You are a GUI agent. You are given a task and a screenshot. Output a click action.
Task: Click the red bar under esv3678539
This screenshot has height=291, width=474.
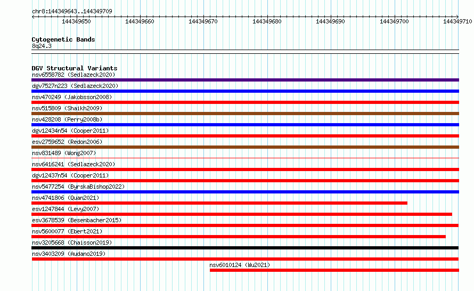[x=245, y=225]
